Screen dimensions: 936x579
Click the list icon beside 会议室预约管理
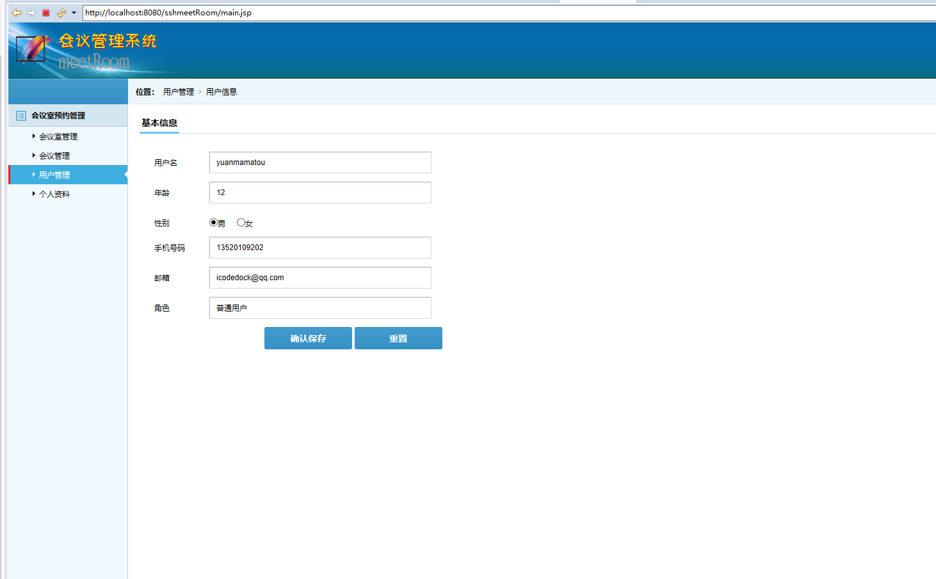pyautogui.click(x=19, y=115)
